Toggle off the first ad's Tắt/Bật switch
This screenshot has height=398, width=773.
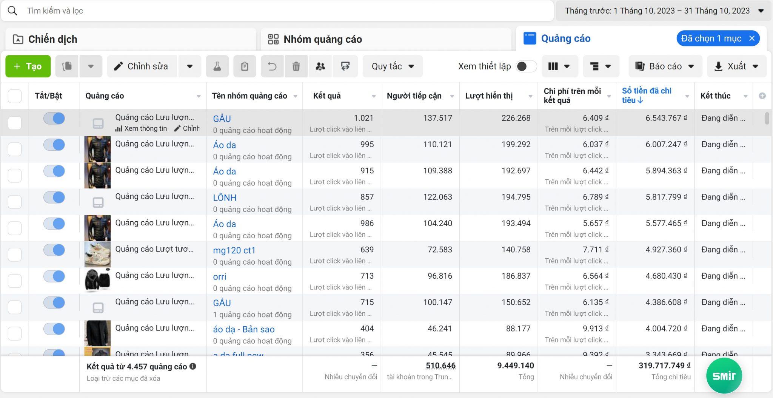pos(54,118)
